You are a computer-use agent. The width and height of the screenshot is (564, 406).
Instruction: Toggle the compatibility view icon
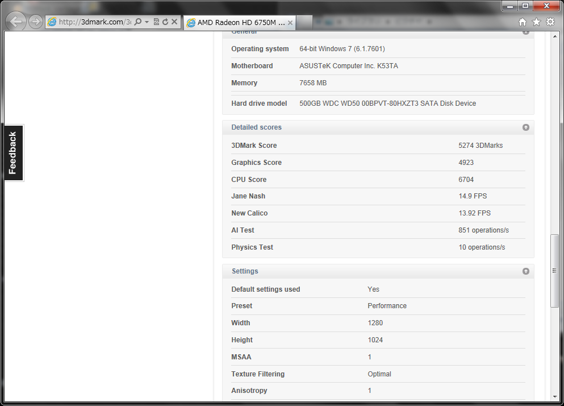pos(156,22)
